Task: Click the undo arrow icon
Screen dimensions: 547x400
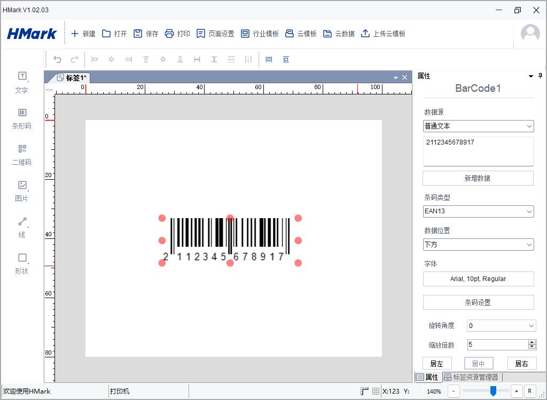Action: 58,60
